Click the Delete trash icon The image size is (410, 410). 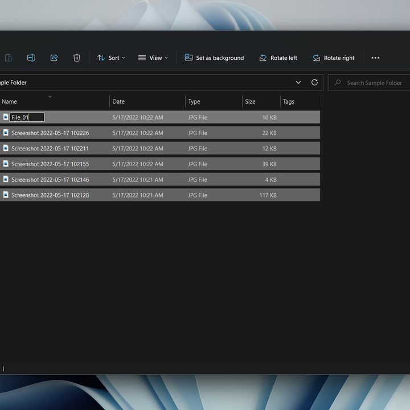click(x=77, y=58)
